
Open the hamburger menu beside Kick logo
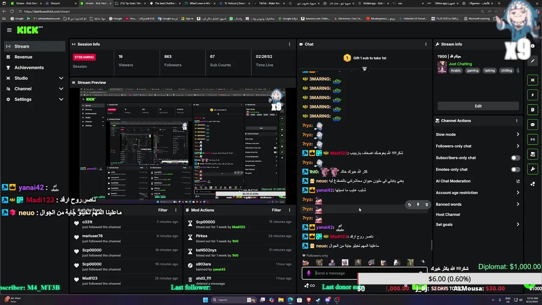click(9, 30)
